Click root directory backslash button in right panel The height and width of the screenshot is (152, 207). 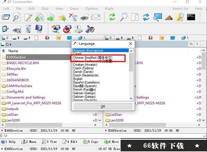coord(197,44)
